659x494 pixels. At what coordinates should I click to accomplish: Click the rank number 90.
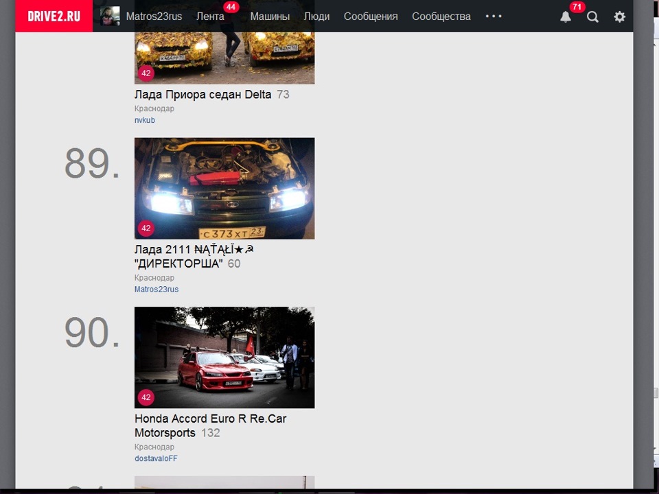click(91, 332)
